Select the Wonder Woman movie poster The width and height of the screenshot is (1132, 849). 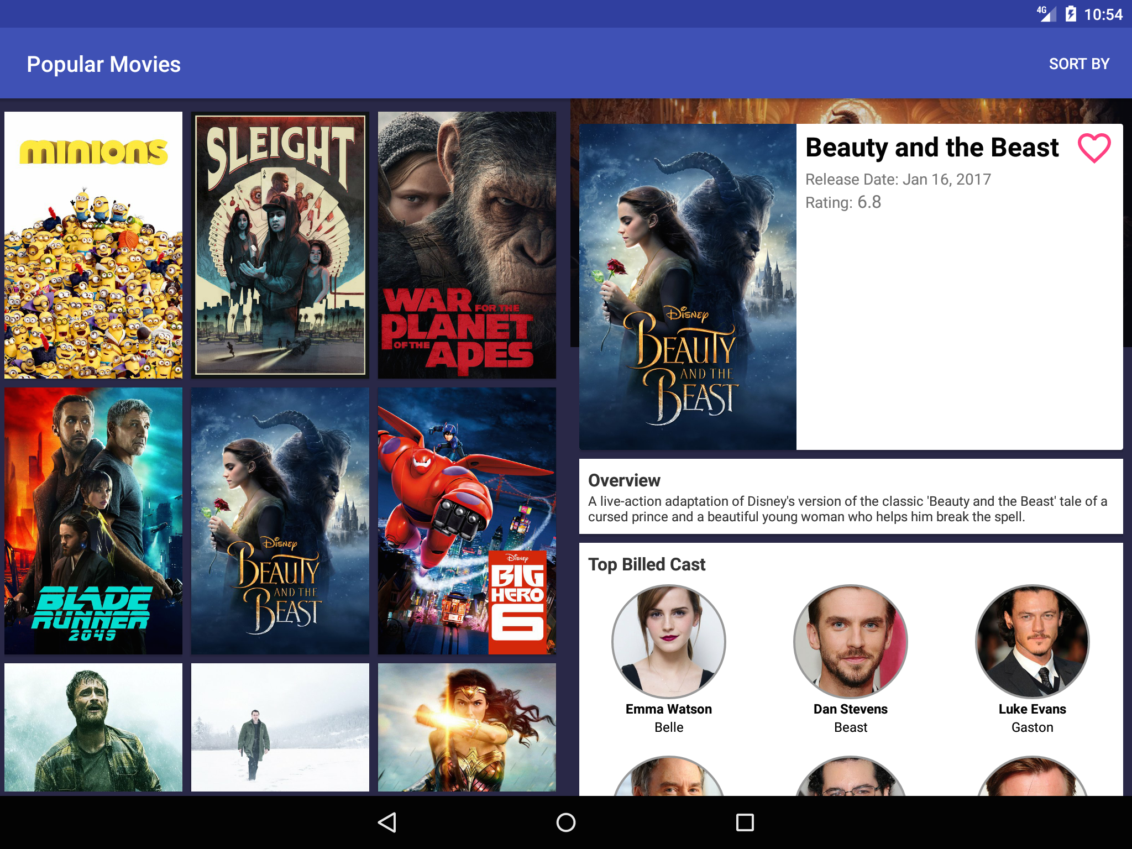pos(467,727)
